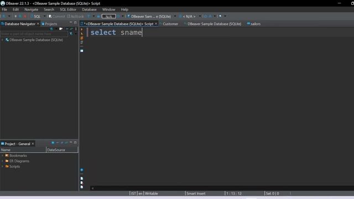Image resolution: width=354 pixels, height=199 pixels.
Task: Open the dropdown beside New Connection icon
Action: (x=9, y=16)
